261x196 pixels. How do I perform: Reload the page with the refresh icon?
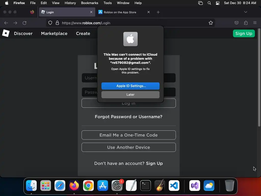(24, 23)
